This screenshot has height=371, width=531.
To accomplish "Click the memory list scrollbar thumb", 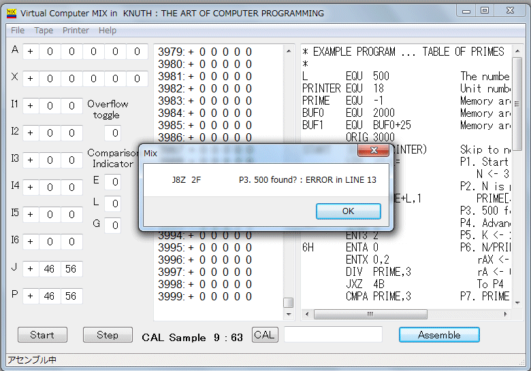I will click(289, 302).
